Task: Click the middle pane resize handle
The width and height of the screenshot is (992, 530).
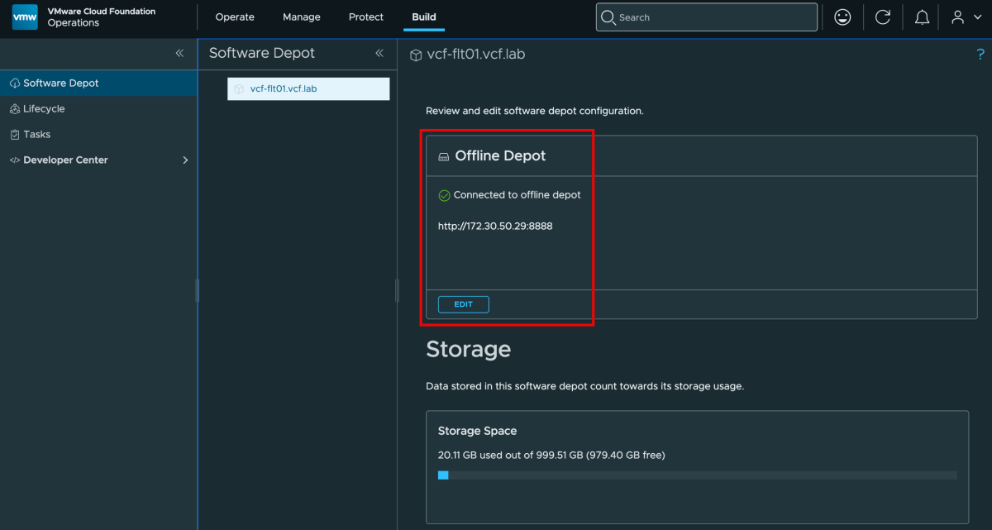Action: tap(397, 290)
